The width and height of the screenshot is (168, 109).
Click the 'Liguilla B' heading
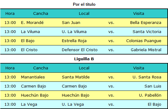(x=84, y=59)
